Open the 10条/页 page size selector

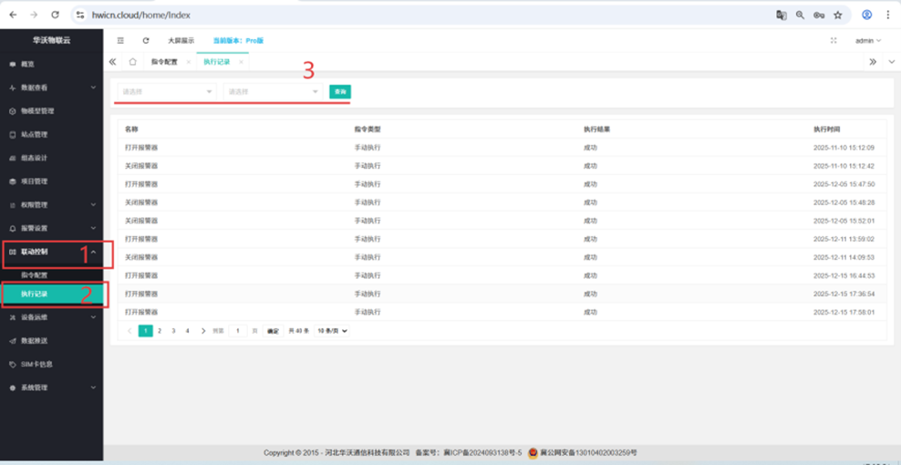point(332,331)
